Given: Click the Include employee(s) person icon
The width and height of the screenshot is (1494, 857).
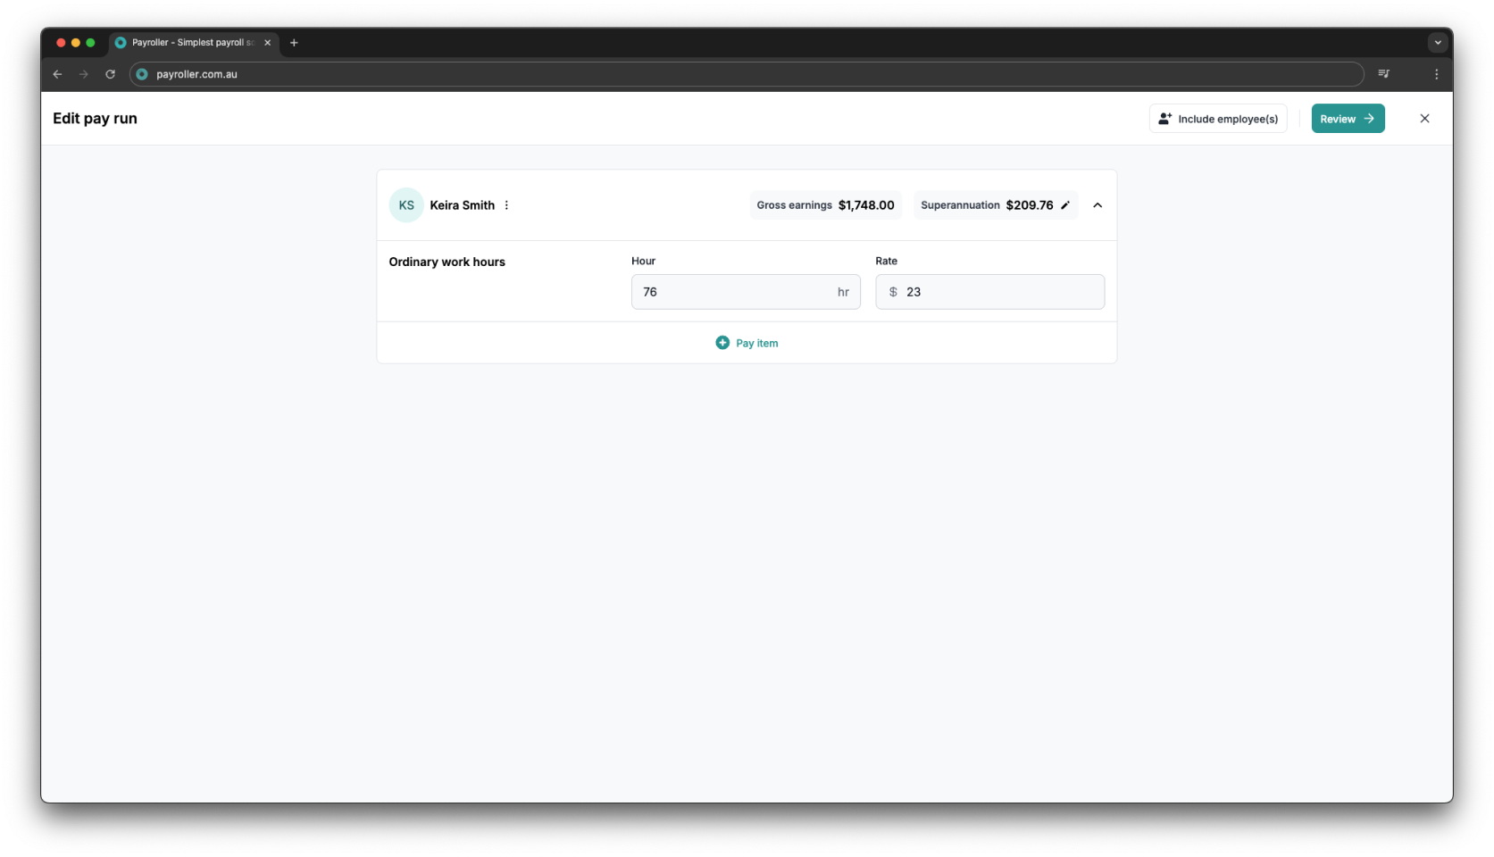Looking at the screenshot, I should (x=1164, y=118).
